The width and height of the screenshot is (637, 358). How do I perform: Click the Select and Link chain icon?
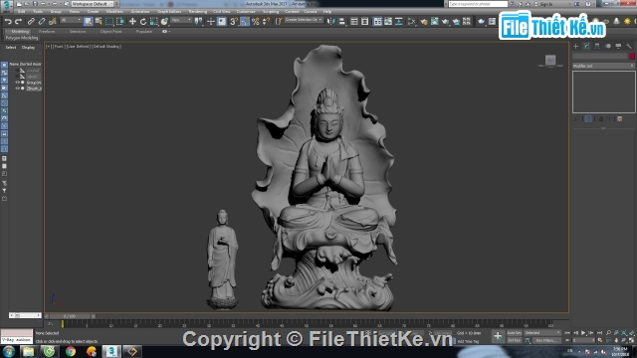pyautogui.click(x=31, y=22)
